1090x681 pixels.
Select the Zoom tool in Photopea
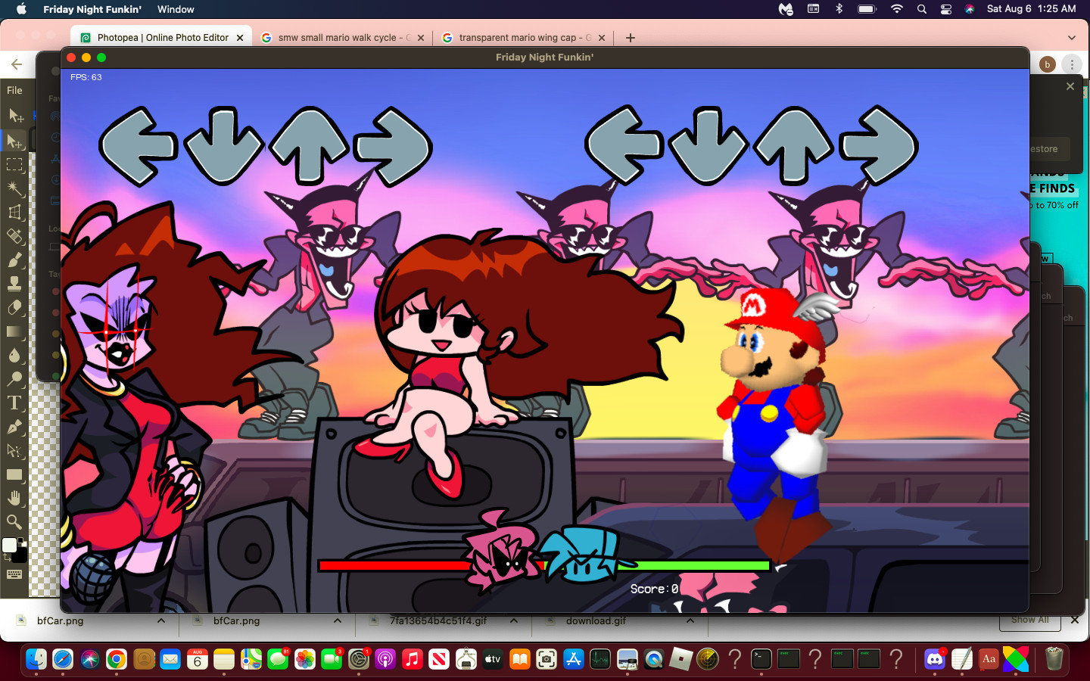15,522
